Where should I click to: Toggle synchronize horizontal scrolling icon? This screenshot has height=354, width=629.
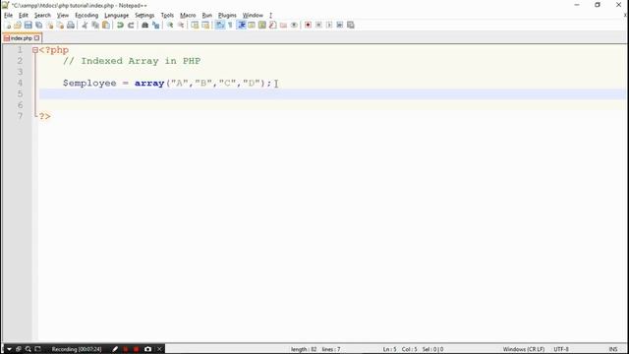[x=205, y=25]
